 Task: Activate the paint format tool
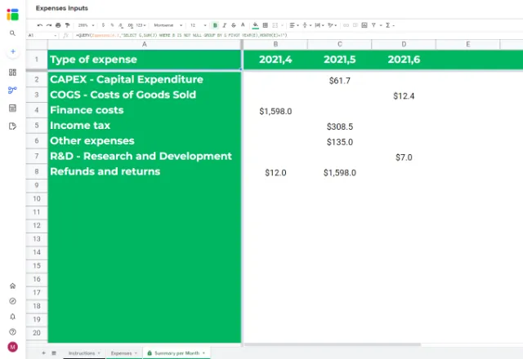point(67,25)
